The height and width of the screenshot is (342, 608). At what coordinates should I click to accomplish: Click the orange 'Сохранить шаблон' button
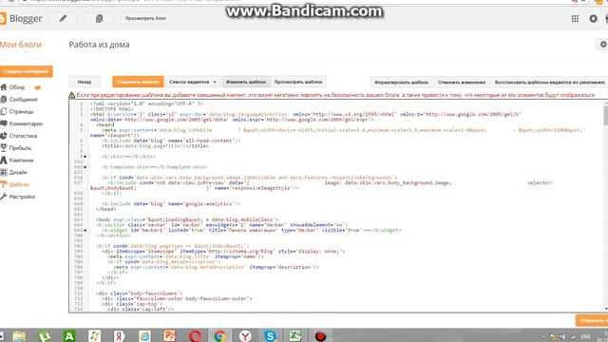[138, 82]
